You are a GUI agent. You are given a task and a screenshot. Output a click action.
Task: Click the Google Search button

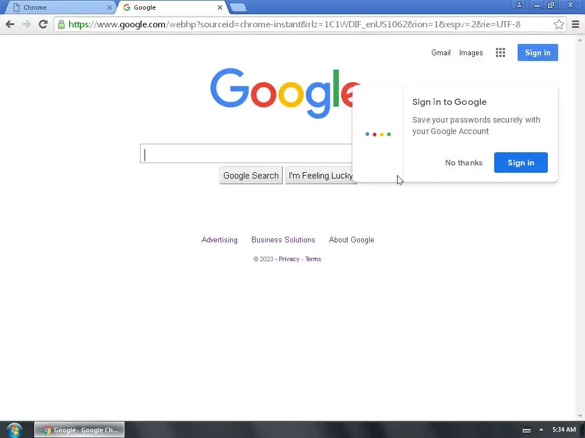click(251, 176)
